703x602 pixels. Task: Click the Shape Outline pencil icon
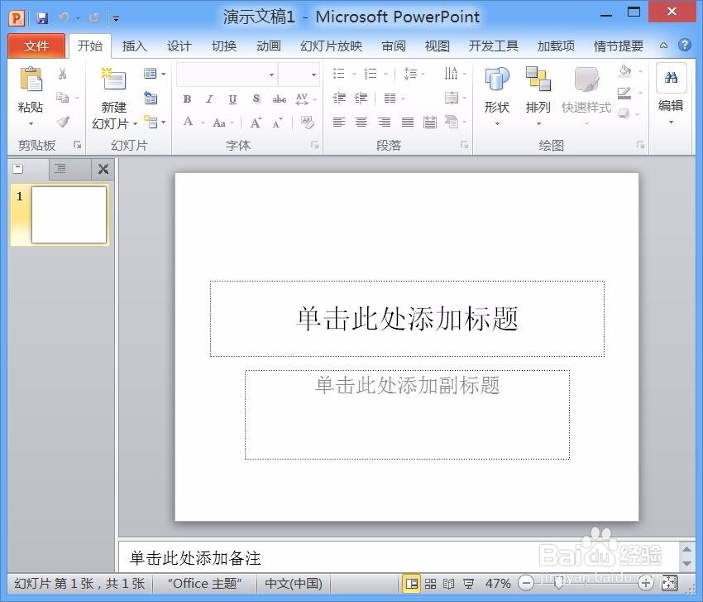click(x=624, y=94)
